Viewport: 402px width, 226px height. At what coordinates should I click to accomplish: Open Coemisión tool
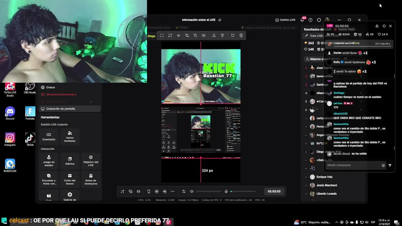[49, 137]
